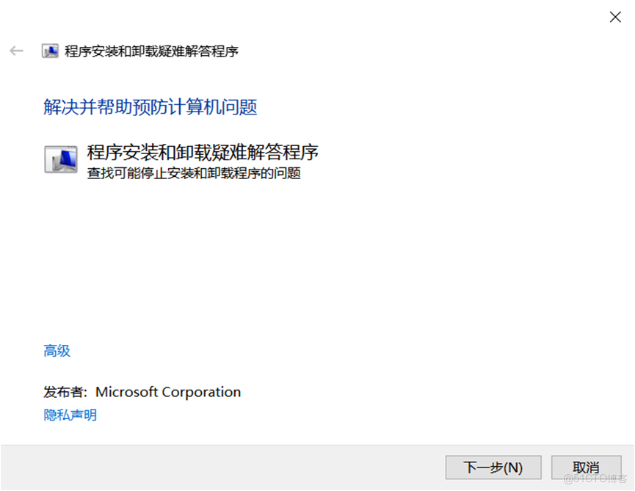Screen dimensions: 635x491
Task: Click the back arrow in the title bar
Action: pos(16,51)
